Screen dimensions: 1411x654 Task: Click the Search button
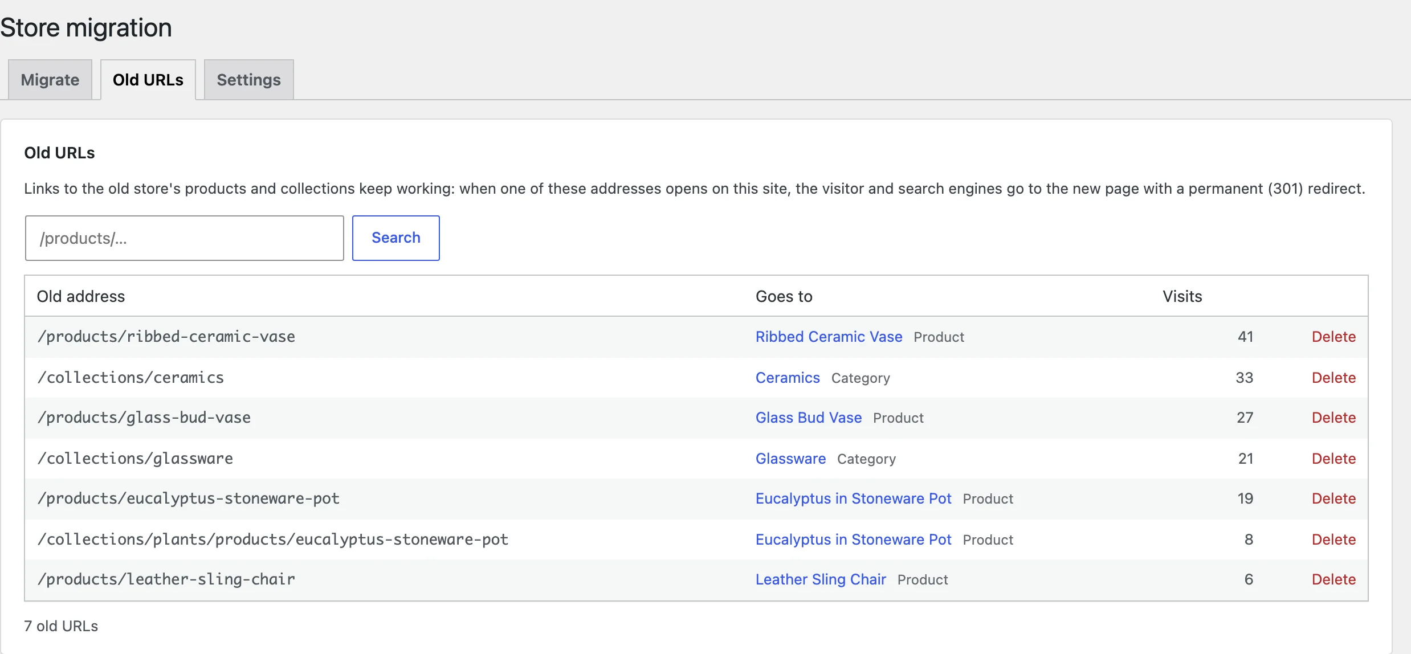pyautogui.click(x=396, y=238)
